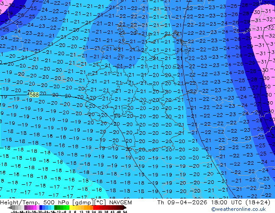This screenshot has width=275, height=213.
Task: Click the right arrow end of the color scale
Action: pos(124,208)
